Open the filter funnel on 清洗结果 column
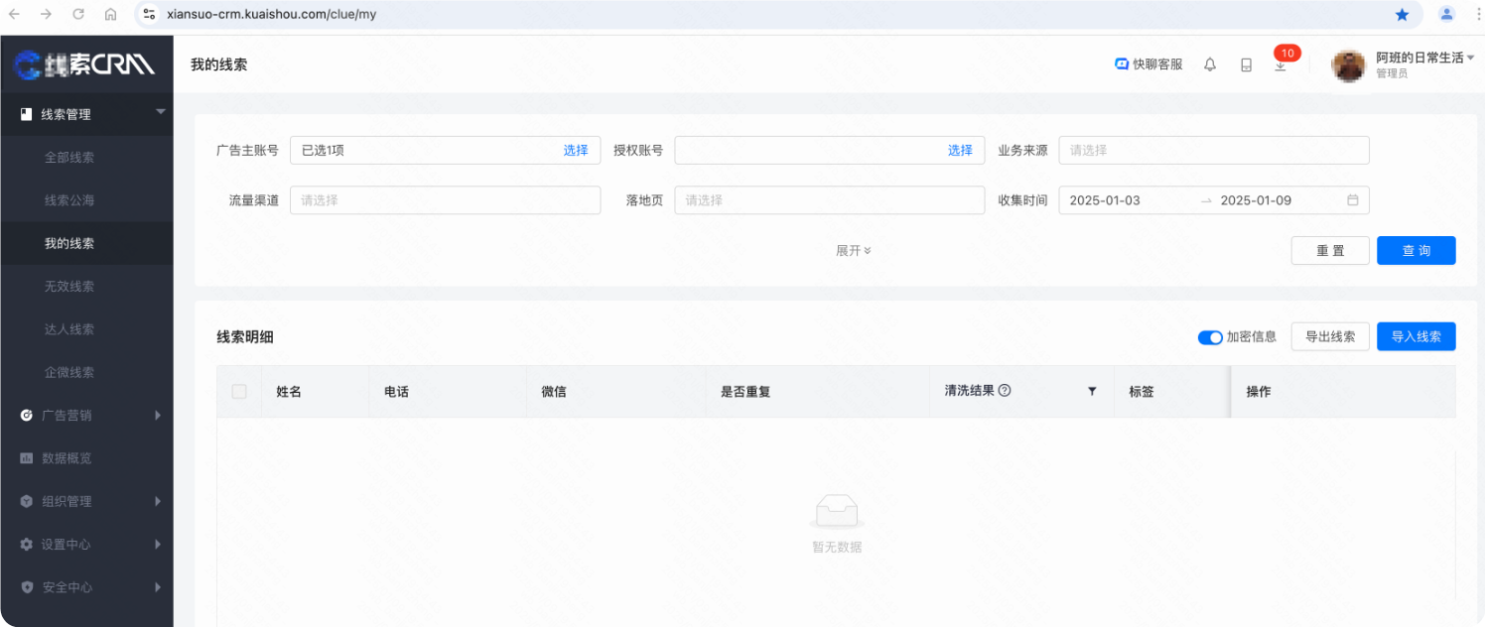This screenshot has height=627, width=1485. click(1092, 391)
